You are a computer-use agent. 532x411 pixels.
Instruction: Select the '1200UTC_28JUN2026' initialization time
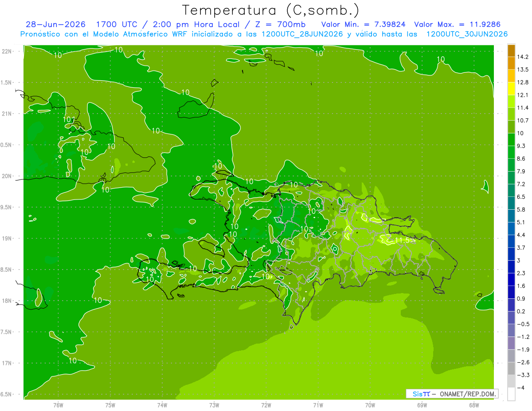coord(302,34)
